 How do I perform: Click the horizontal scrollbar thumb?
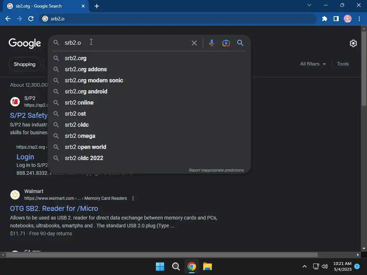[162, 255]
